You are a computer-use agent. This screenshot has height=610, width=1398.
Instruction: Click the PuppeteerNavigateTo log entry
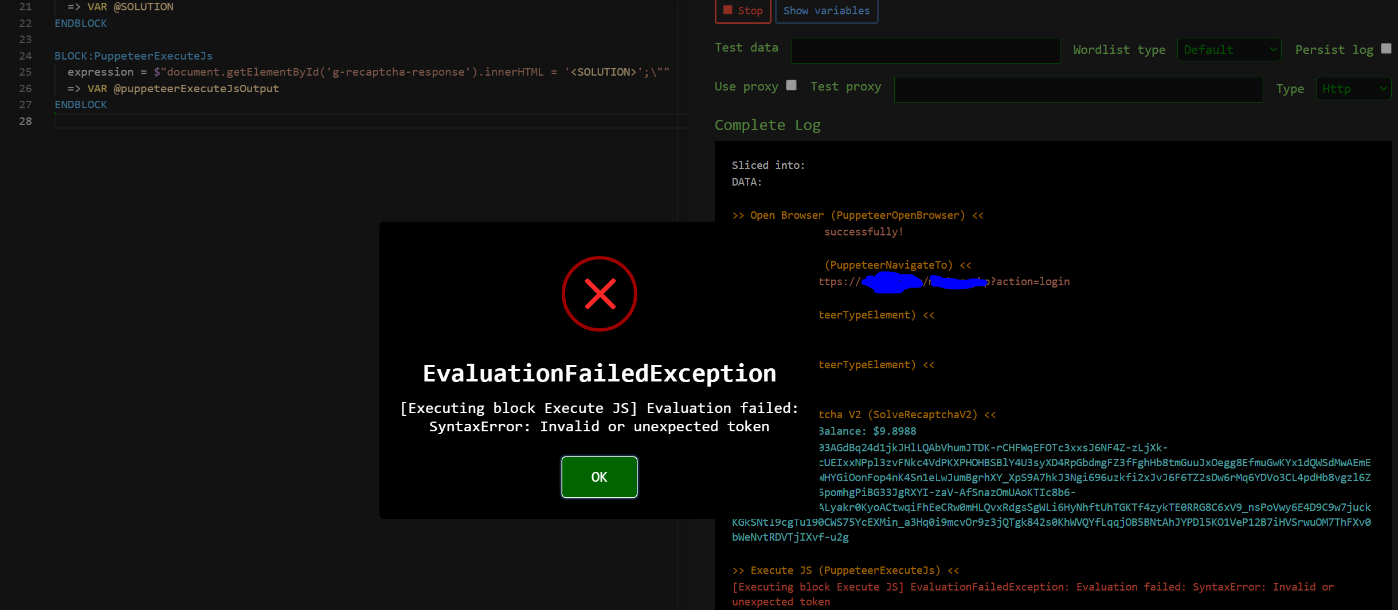pos(898,265)
